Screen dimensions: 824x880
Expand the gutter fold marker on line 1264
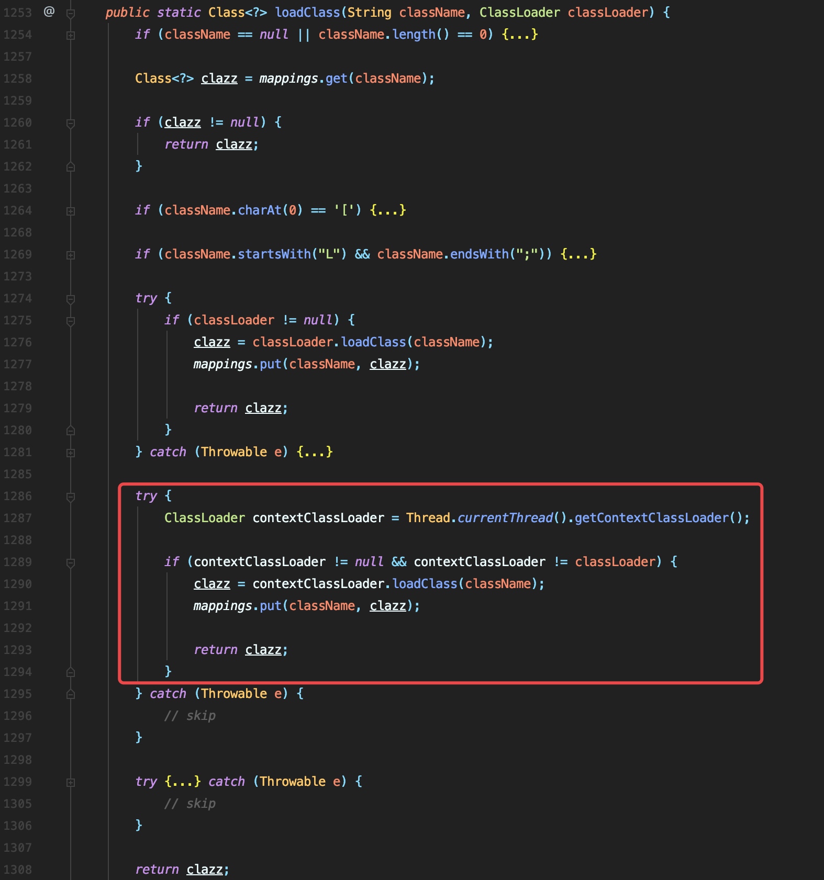71,211
